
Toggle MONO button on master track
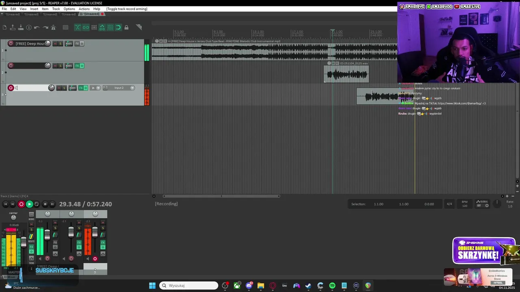31,214
